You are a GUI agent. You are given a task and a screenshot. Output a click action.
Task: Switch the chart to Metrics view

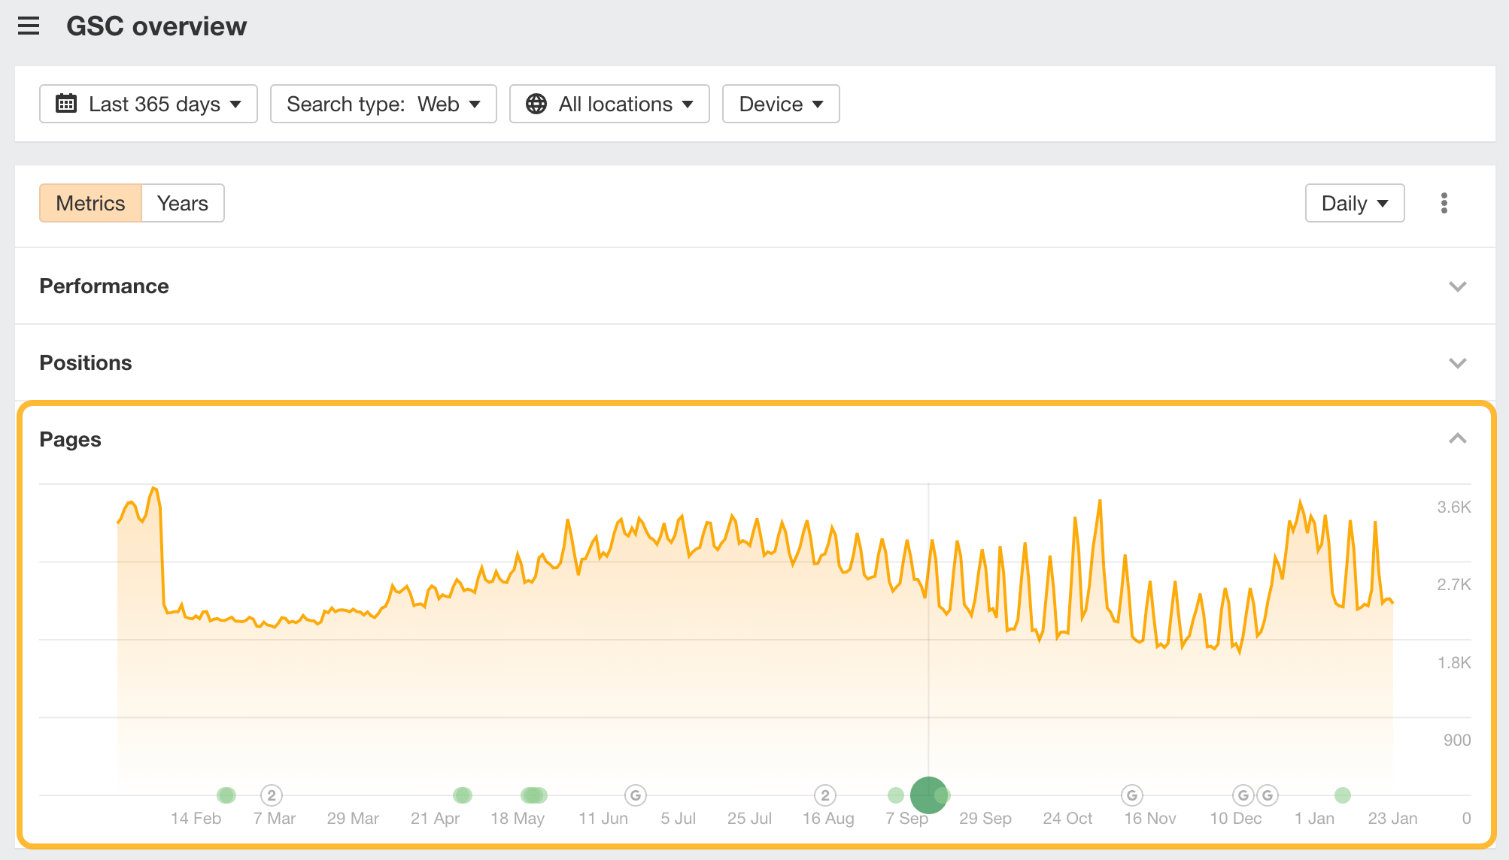90,203
